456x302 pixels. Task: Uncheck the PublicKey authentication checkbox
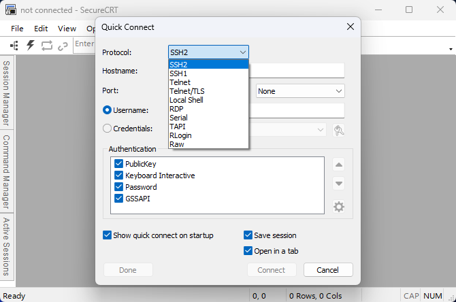pos(118,164)
